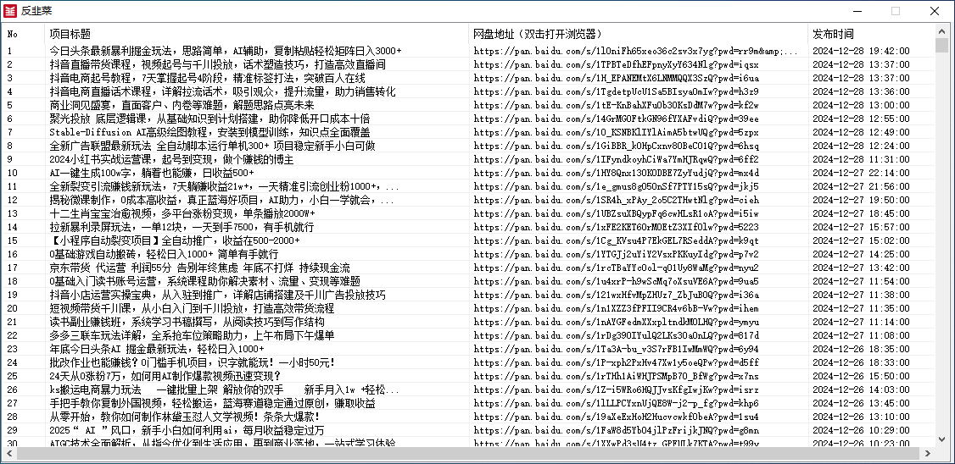Select row 多多三联车玩法详解
The height and width of the screenshot is (464, 955).
468,335
